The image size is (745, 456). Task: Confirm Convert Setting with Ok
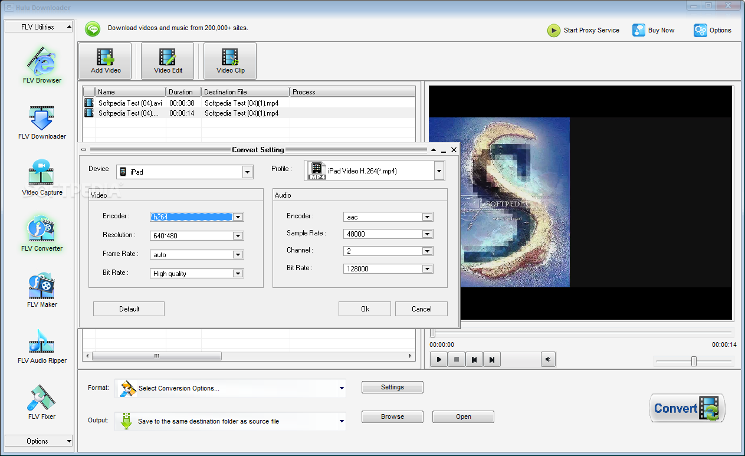(x=365, y=309)
